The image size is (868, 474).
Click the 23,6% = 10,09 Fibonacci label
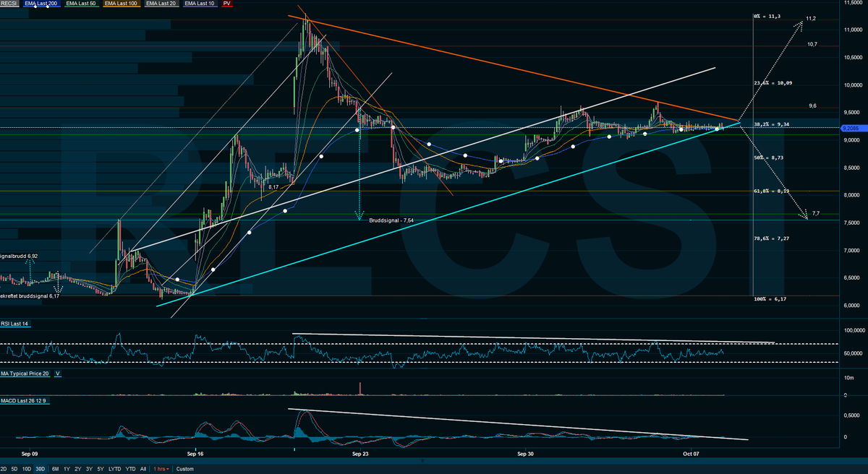coord(773,83)
